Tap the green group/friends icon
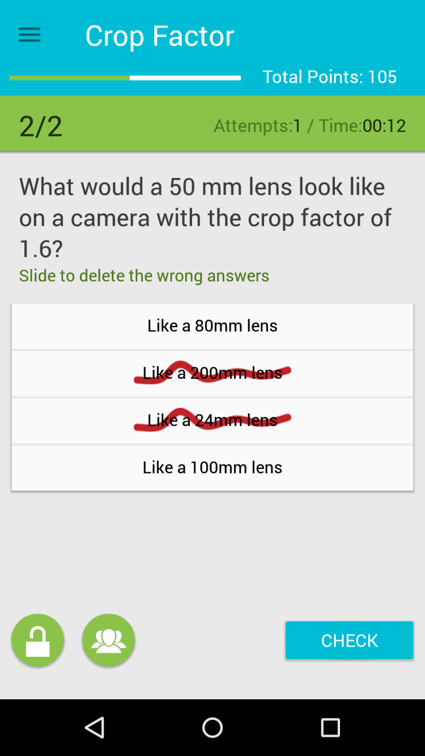This screenshot has width=425, height=756. 108,640
